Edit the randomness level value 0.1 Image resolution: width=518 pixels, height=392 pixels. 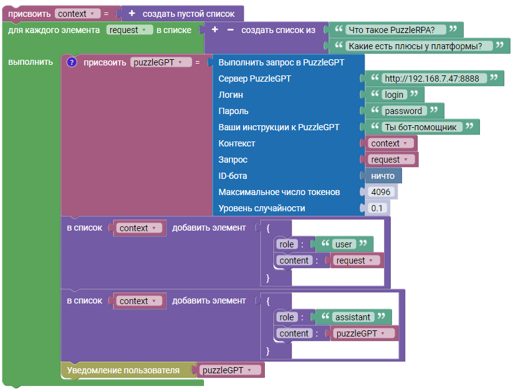[377, 208]
